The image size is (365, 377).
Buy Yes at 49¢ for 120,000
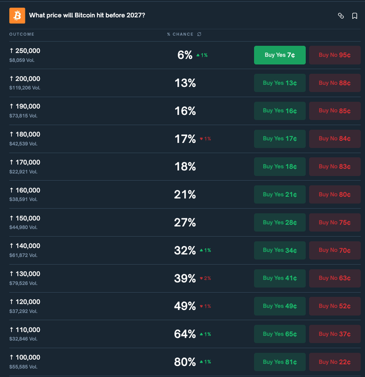(280, 306)
